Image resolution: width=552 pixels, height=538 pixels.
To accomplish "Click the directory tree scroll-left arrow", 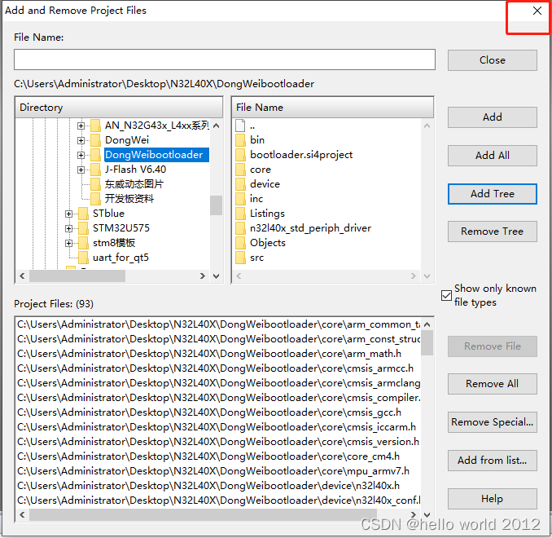I will click(x=22, y=276).
